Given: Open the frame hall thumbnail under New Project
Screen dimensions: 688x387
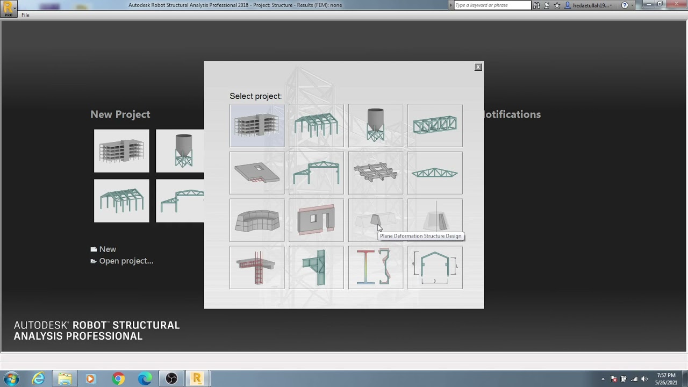Looking at the screenshot, I should 121,201.
